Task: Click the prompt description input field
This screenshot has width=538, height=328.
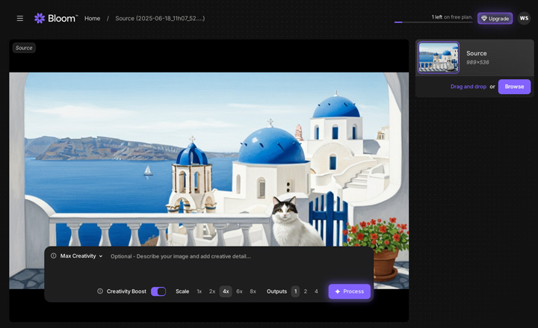Action: (x=224, y=256)
